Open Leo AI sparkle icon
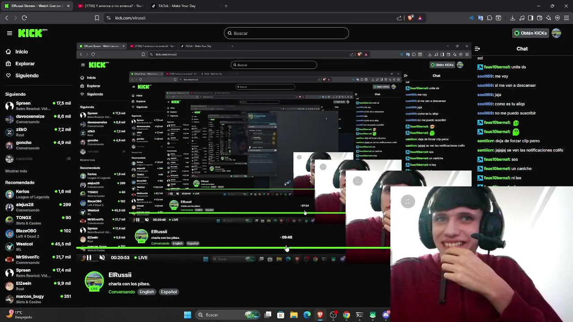Image resolution: width=573 pixels, height=322 pixels. click(x=548, y=18)
